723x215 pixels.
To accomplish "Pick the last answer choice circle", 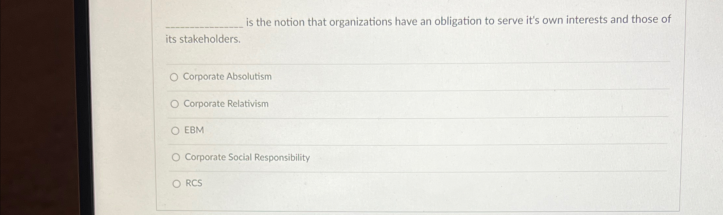I will [177, 184].
